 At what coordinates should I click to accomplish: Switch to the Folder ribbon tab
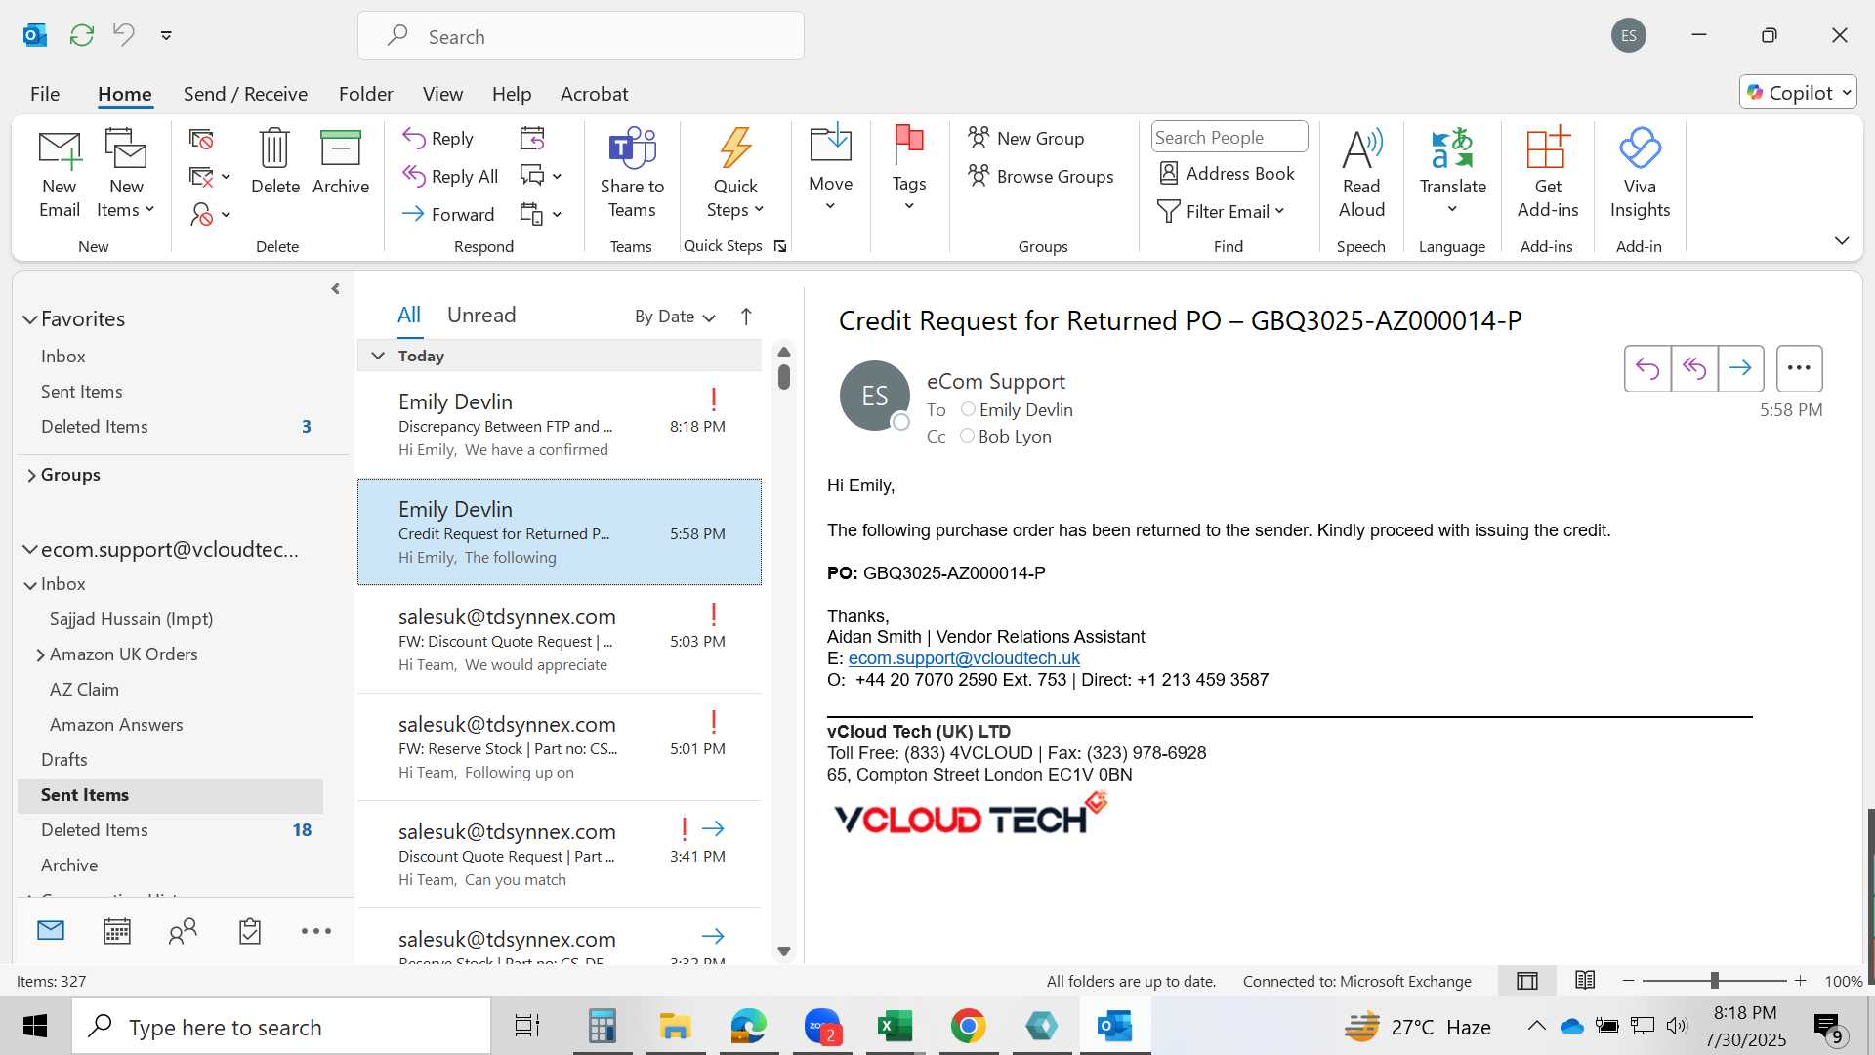click(x=365, y=94)
